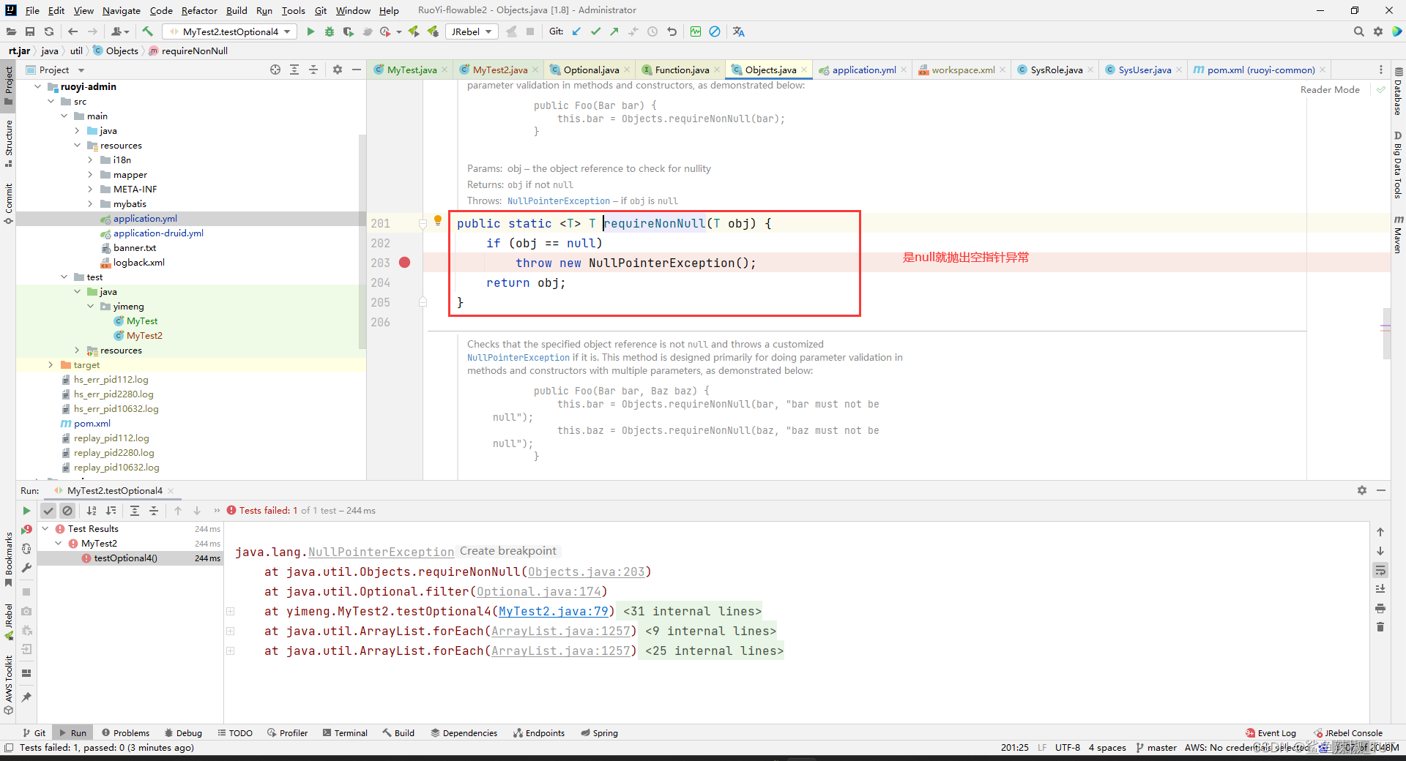Click the master branch widget in status bar
Screen dimensions: 1406x761
tap(1156, 747)
